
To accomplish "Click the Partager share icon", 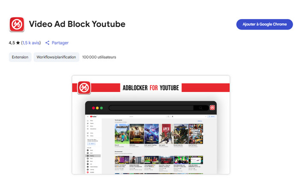I will 47,43.
